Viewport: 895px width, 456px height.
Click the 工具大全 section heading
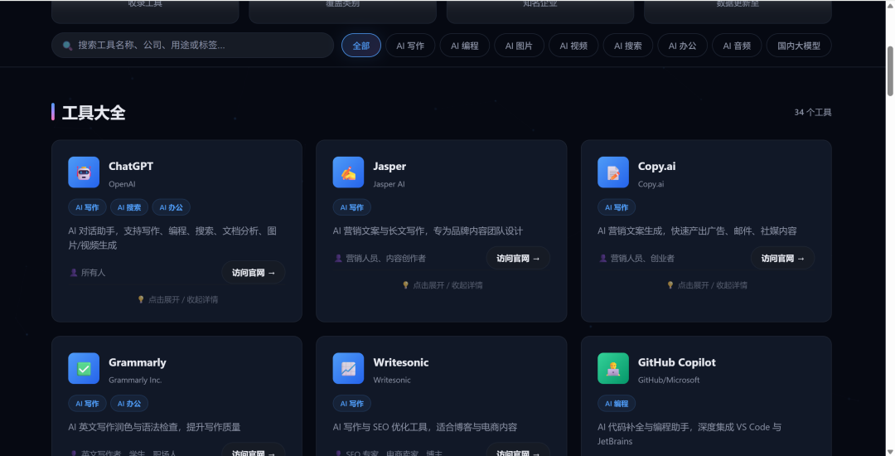94,113
